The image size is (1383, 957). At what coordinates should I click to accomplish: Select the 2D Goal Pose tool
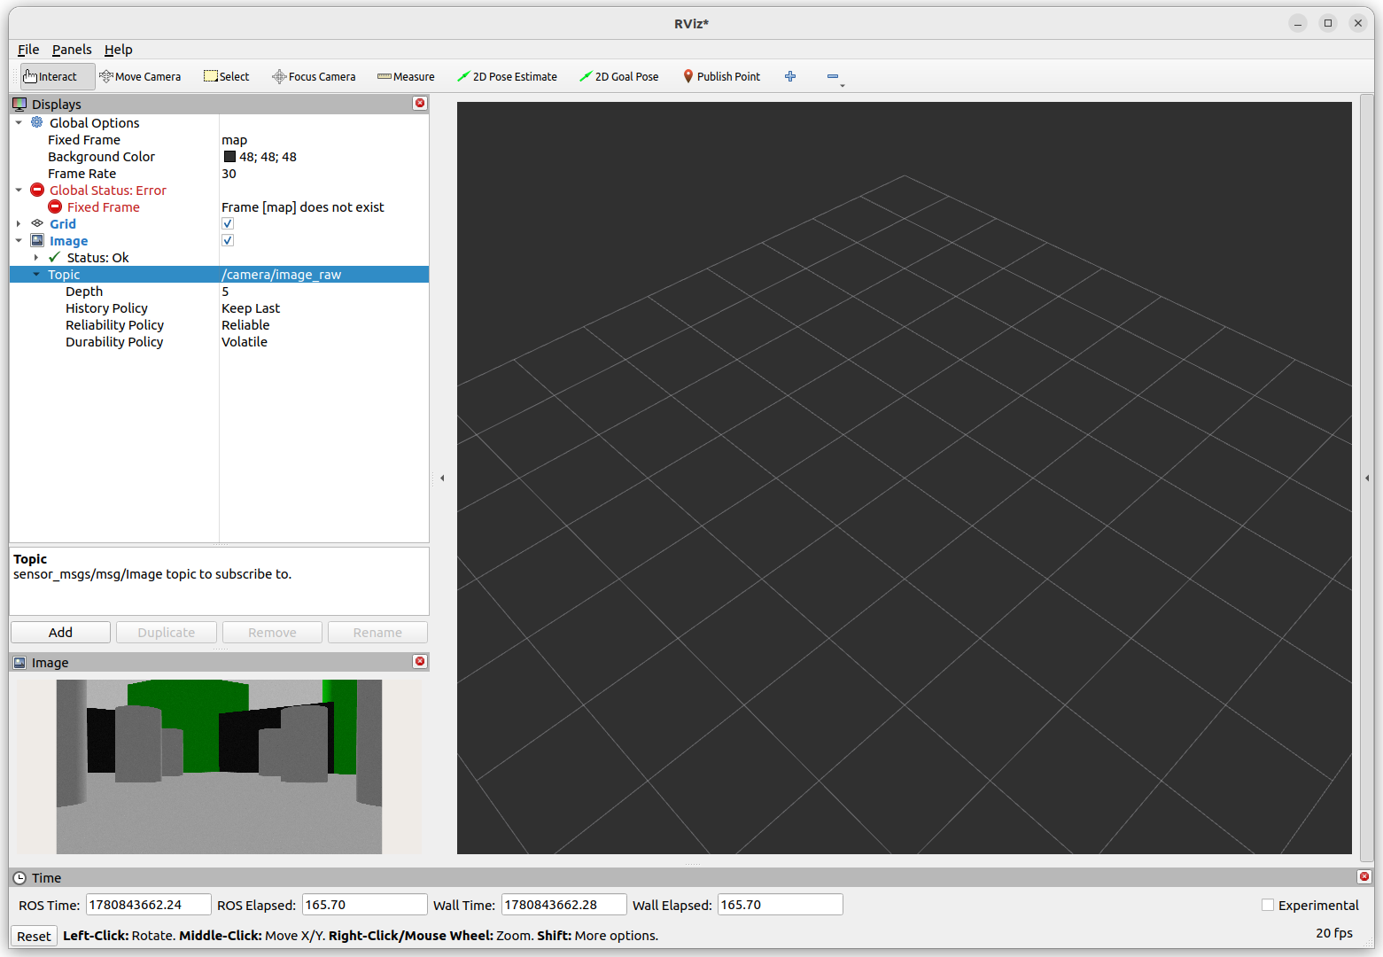[619, 76]
